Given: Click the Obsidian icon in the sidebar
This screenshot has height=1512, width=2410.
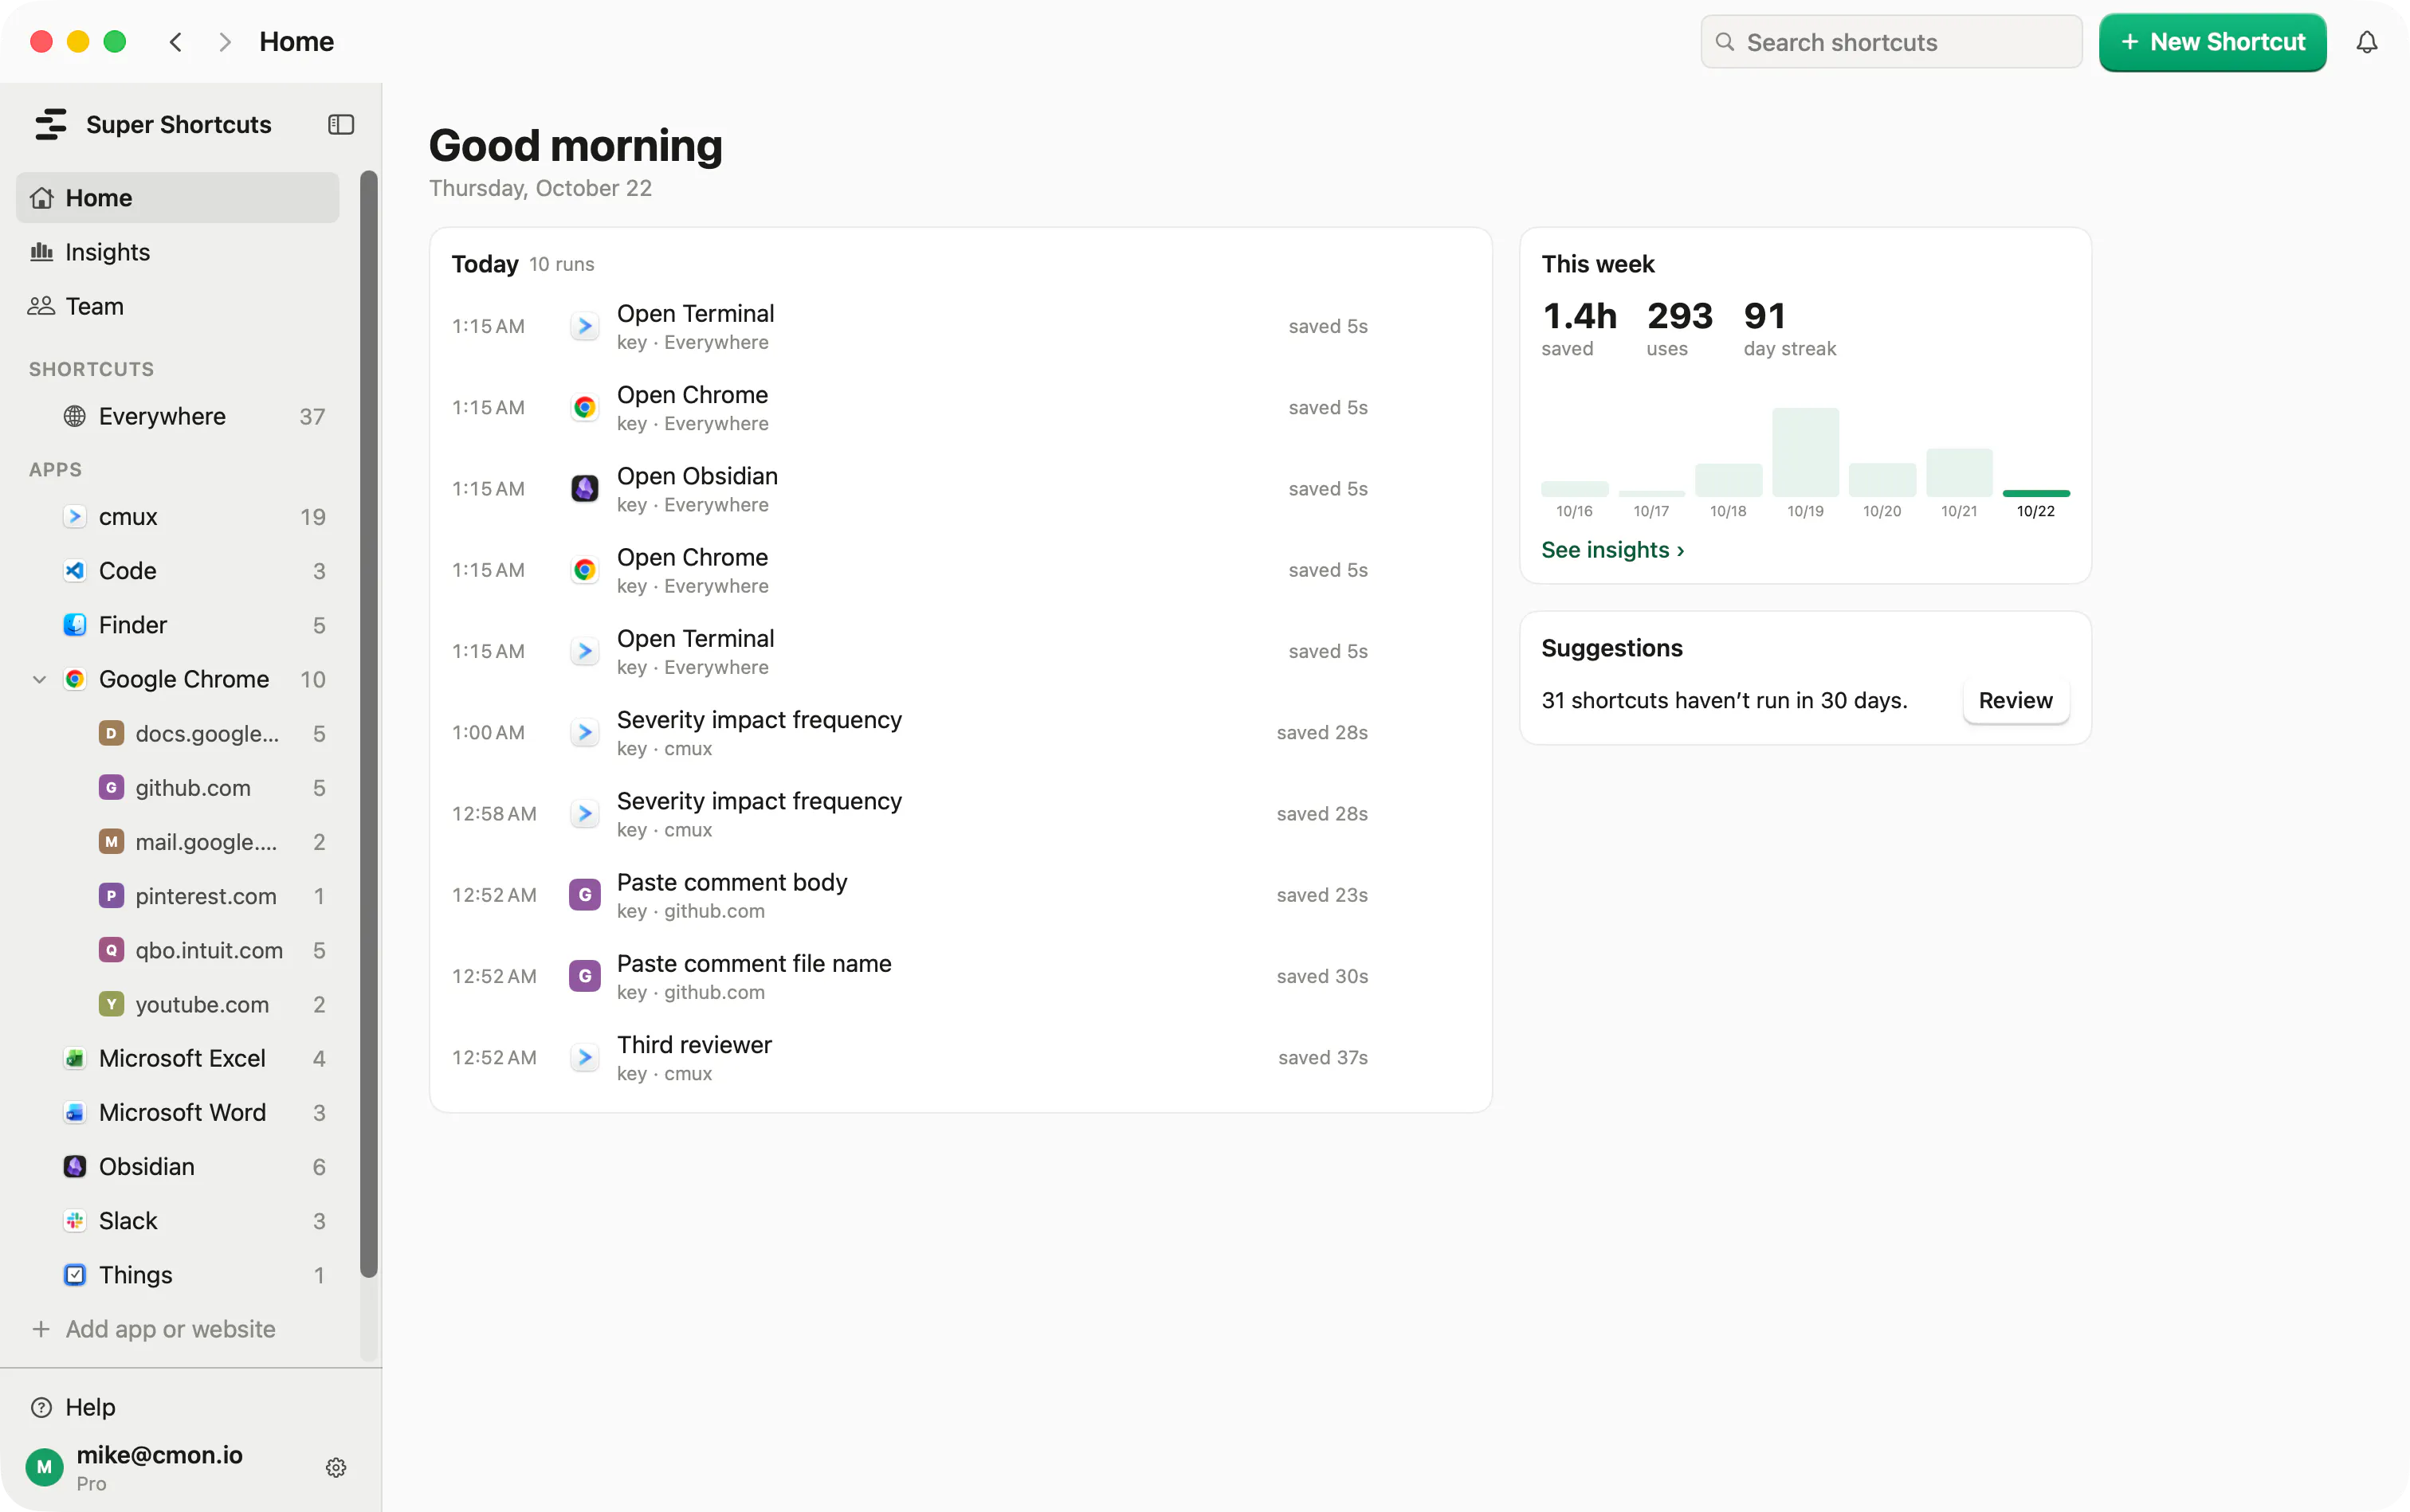Looking at the screenshot, I should click(x=74, y=1167).
